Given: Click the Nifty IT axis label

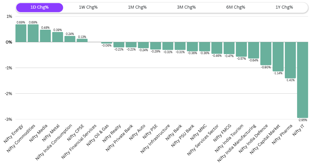Looking at the screenshot, I should (x=298, y=130).
